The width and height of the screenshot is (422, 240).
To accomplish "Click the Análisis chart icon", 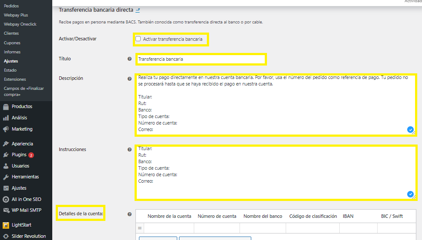I will pos(6,118).
